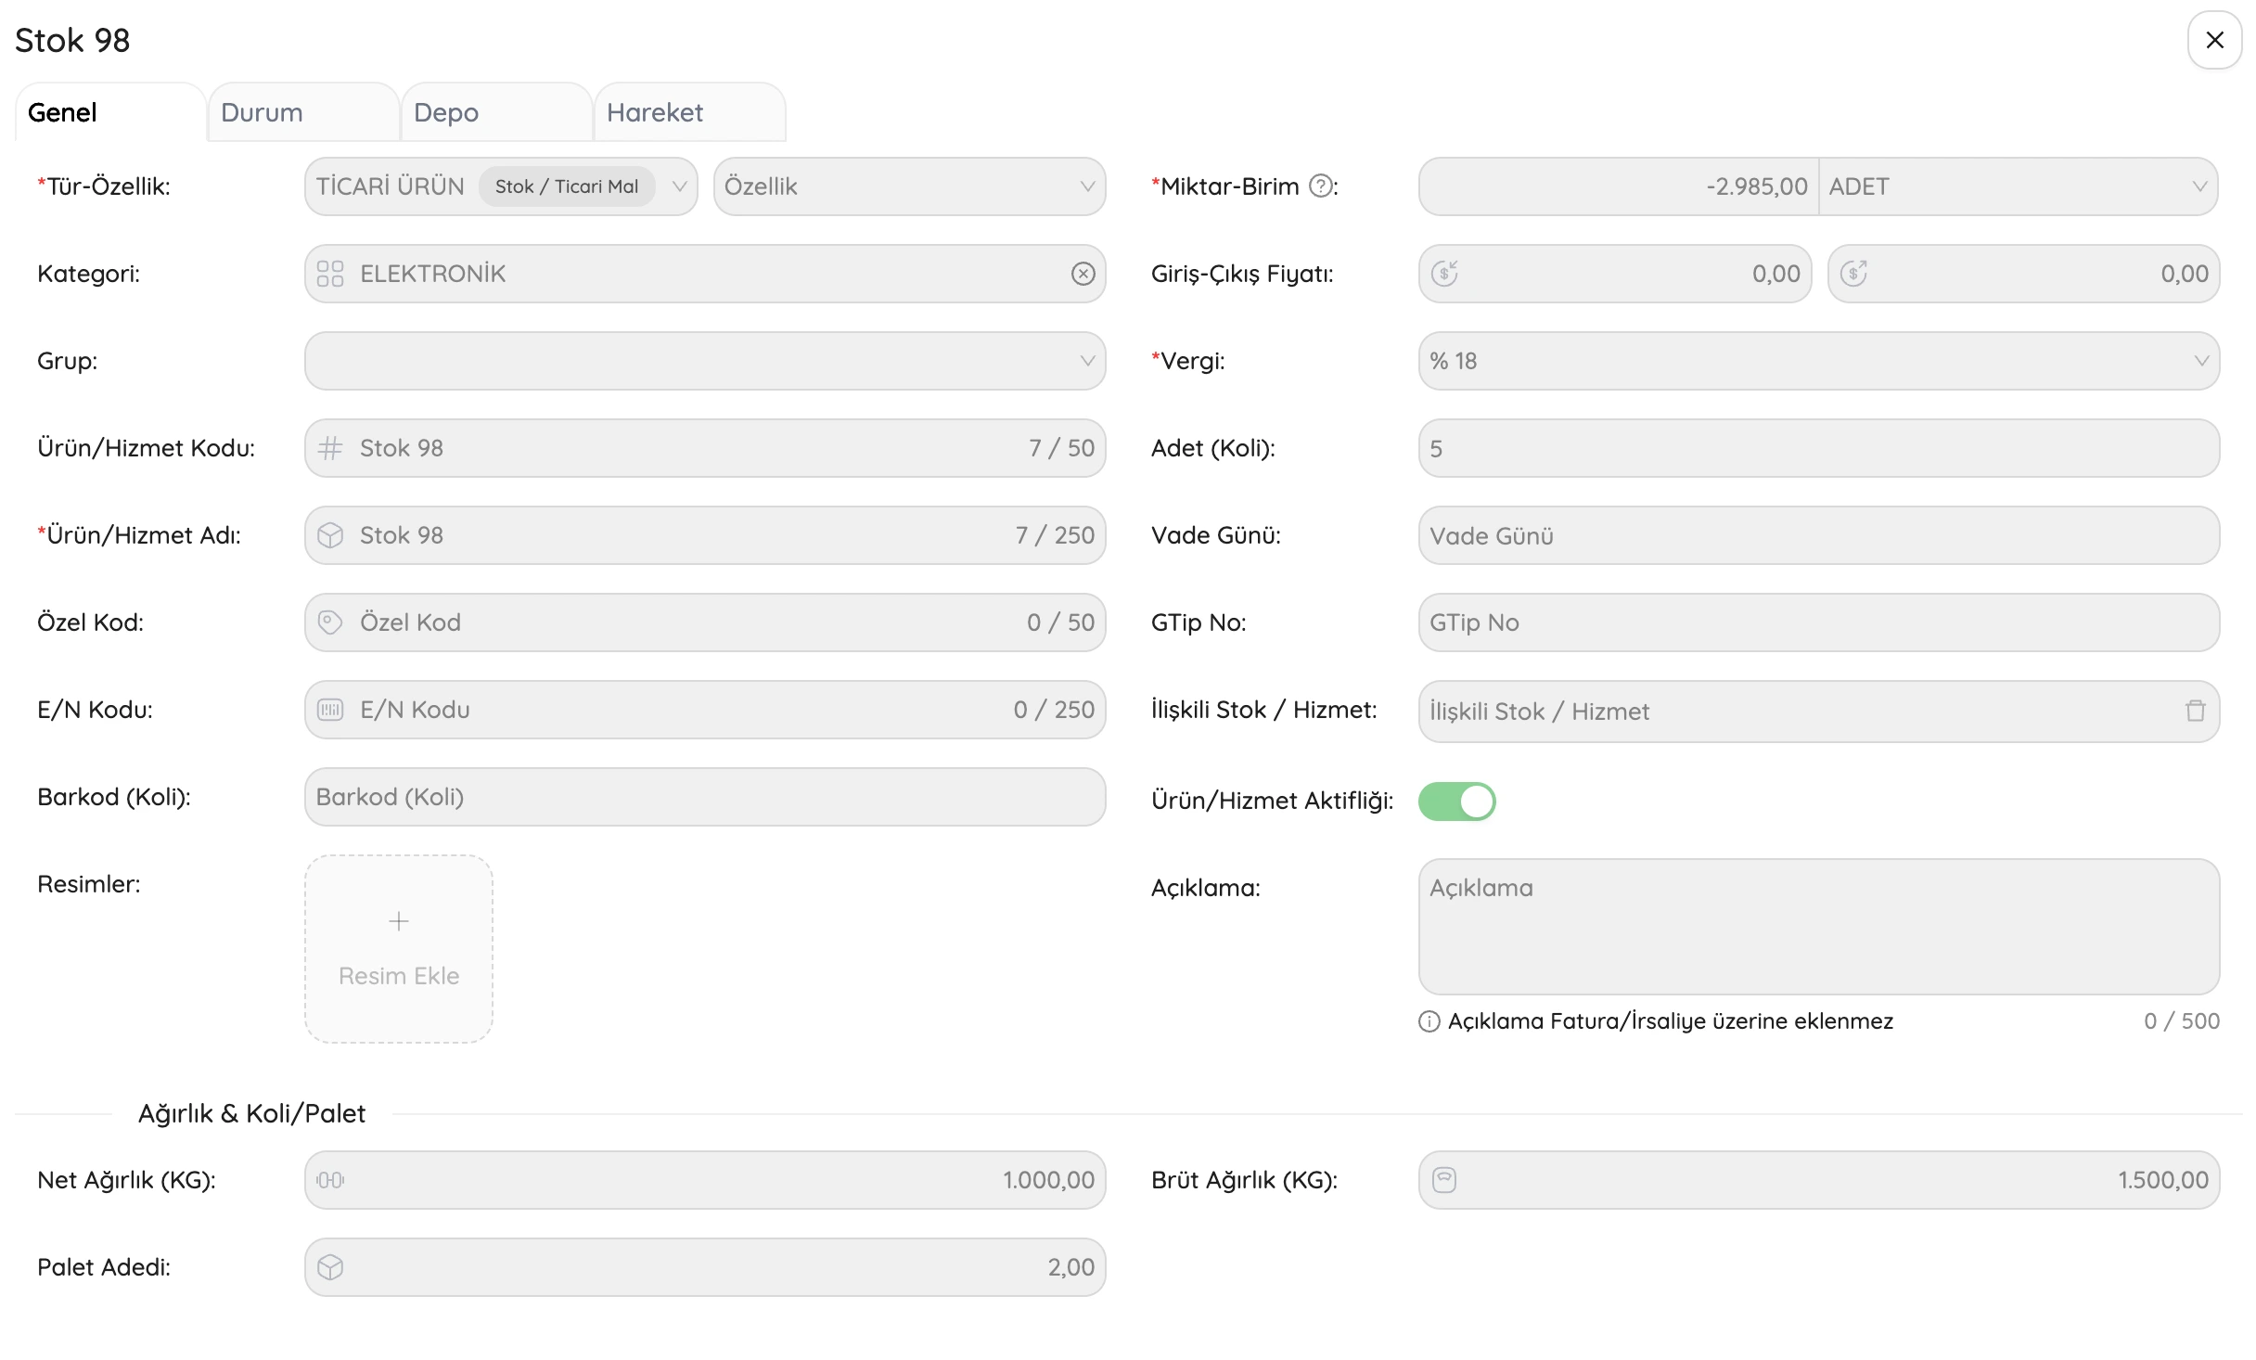Switch to the Durum tab

[304, 112]
